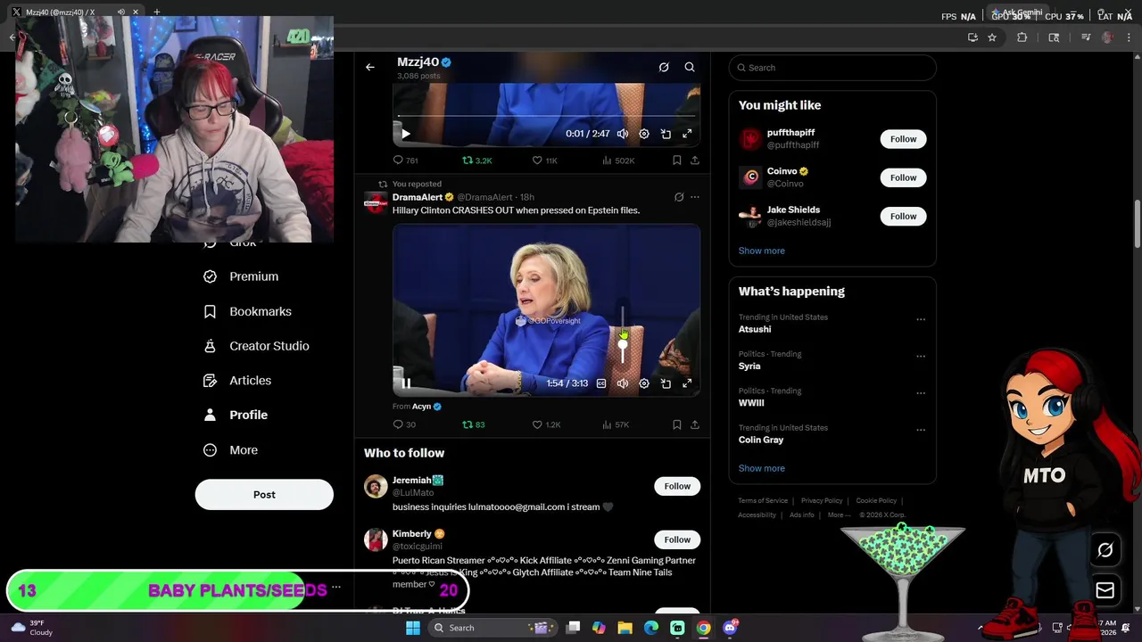Click the profile header search magnifier icon
The image size is (1142, 642).
(690, 67)
